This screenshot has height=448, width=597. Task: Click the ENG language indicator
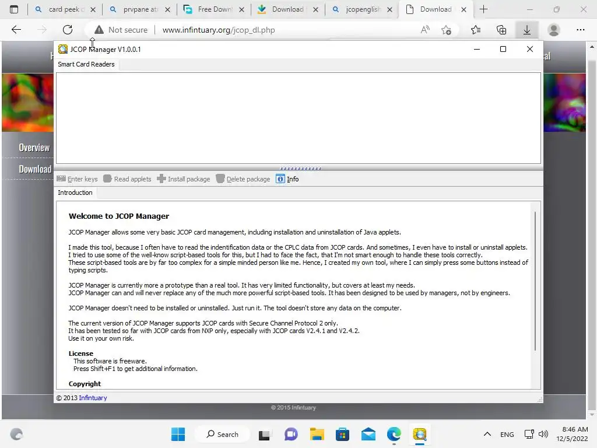(507, 434)
